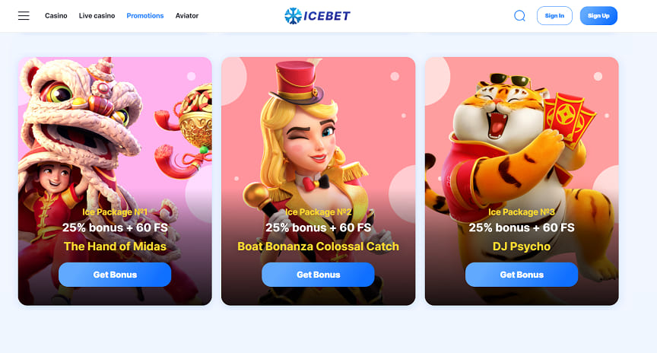Open the Aviator page
Image resolution: width=657 pixels, height=353 pixels.
(x=187, y=16)
